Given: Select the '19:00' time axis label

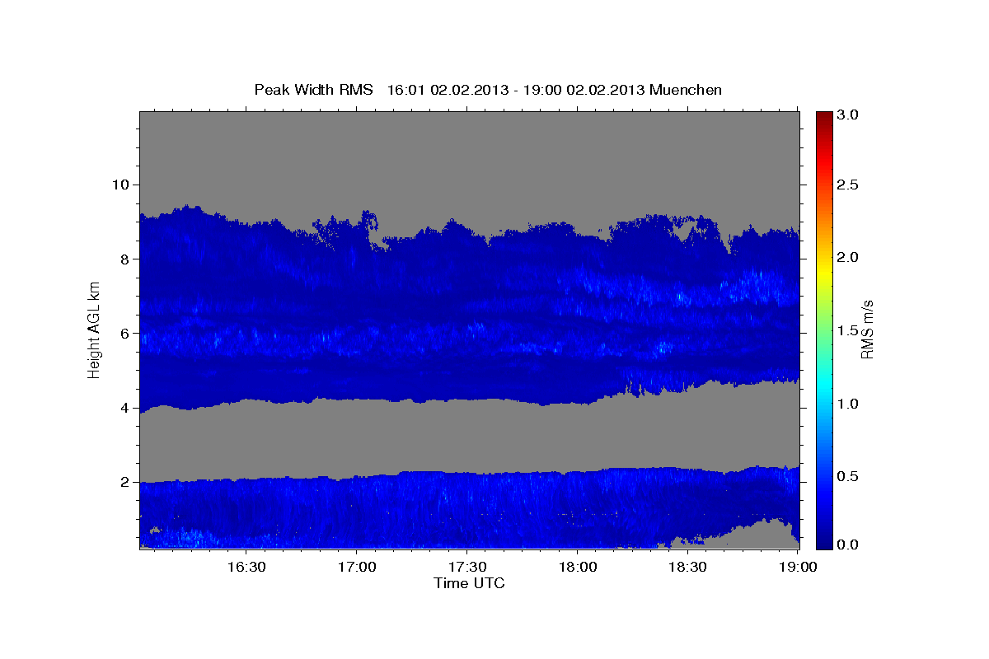Looking at the screenshot, I should (x=799, y=567).
